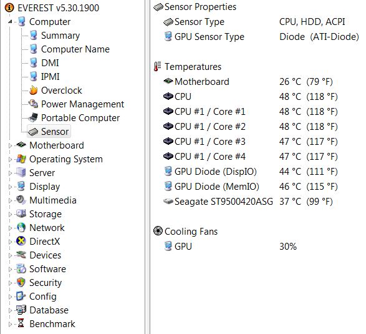Click the Devices category icon

pos(21,255)
